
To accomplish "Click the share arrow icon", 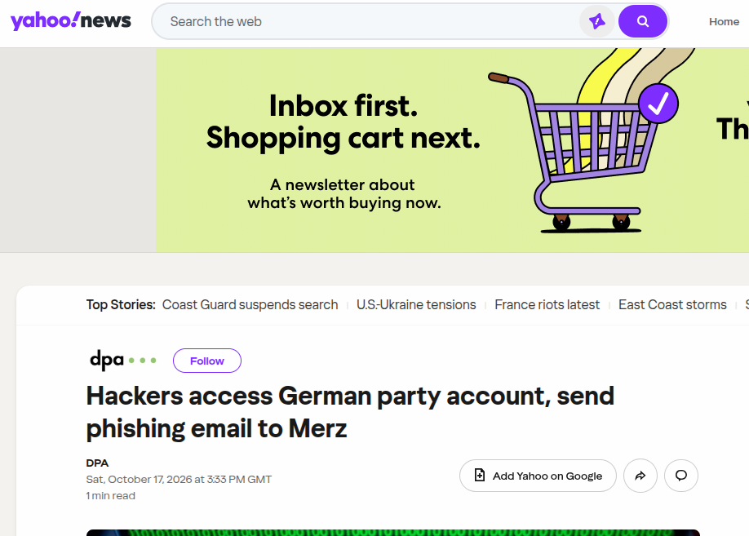I will point(640,476).
